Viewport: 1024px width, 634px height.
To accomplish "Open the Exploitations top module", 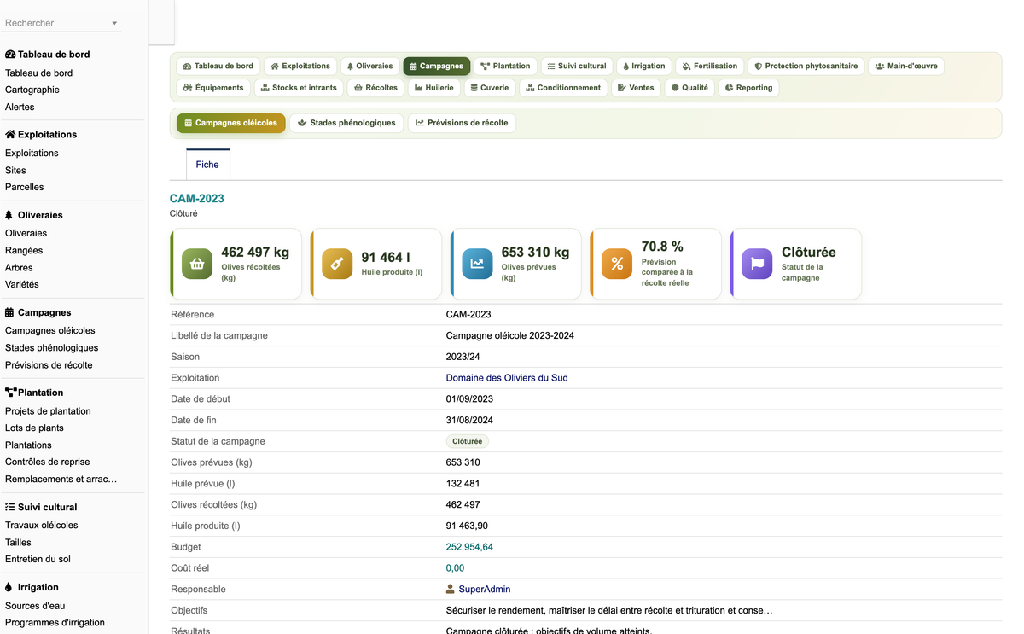I will click(x=300, y=66).
